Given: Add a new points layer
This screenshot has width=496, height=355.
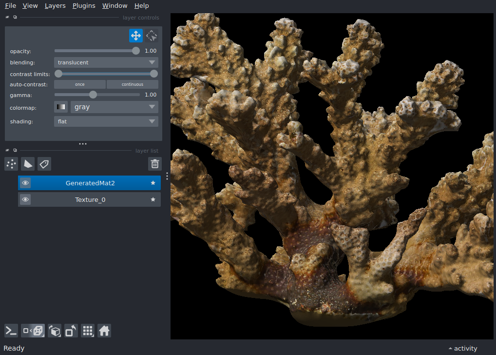Looking at the screenshot, I should pos(11,164).
